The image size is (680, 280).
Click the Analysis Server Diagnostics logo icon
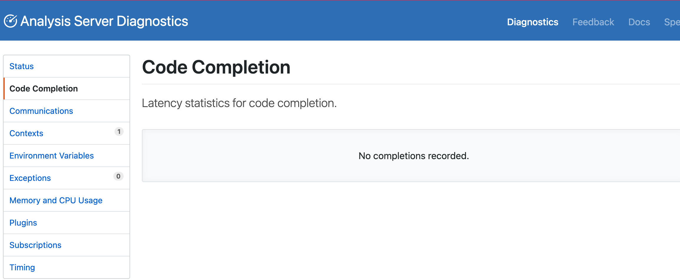(10, 21)
